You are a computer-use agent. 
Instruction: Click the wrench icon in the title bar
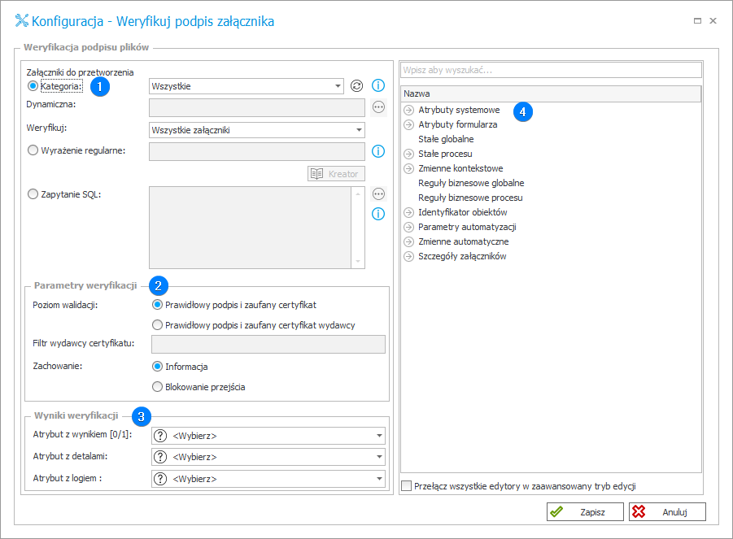[x=21, y=20]
